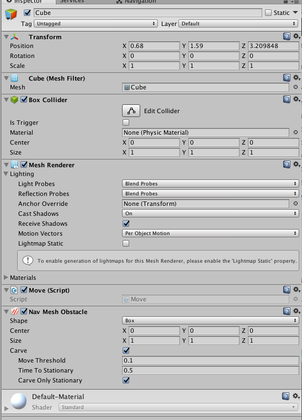
Task: Open Nav Mesh Obstacle gear settings menu
Action: click(296, 311)
